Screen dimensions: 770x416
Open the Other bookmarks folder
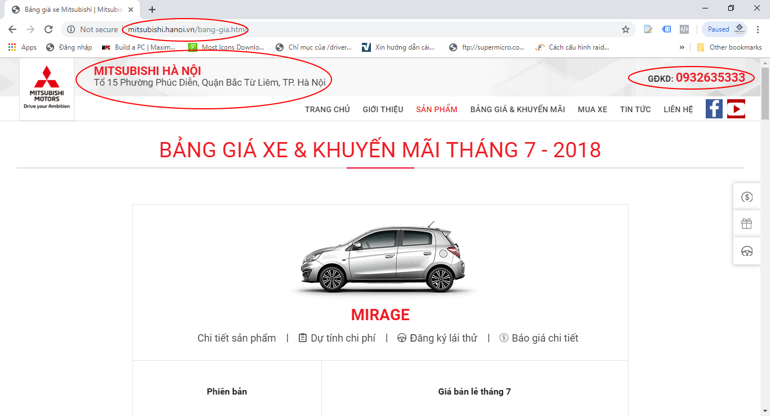pyautogui.click(x=729, y=47)
